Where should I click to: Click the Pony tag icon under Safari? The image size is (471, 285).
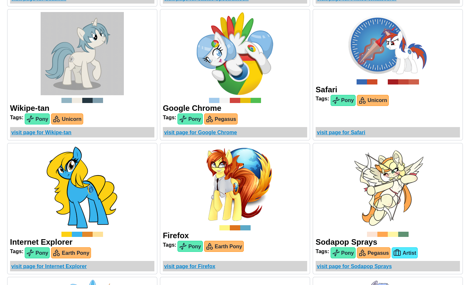pos(336,100)
